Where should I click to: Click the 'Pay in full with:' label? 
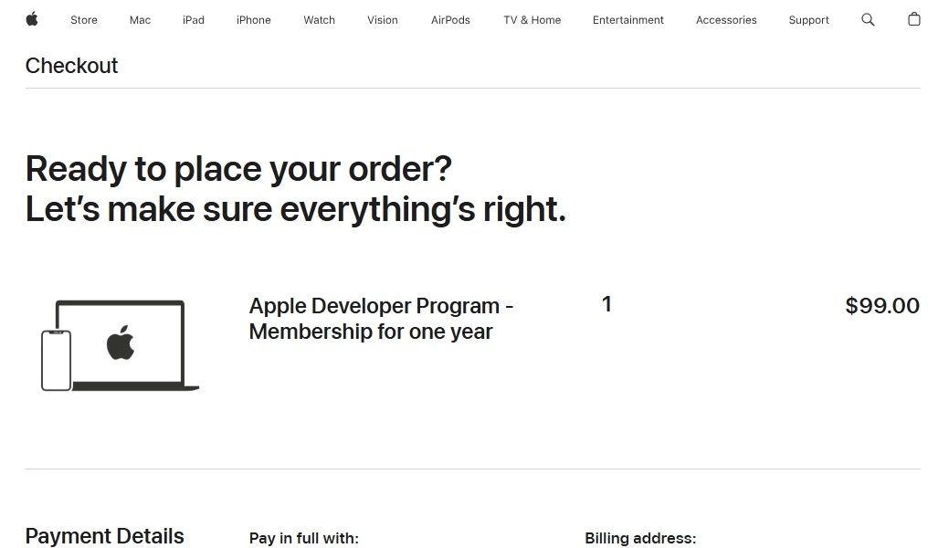tap(304, 538)
